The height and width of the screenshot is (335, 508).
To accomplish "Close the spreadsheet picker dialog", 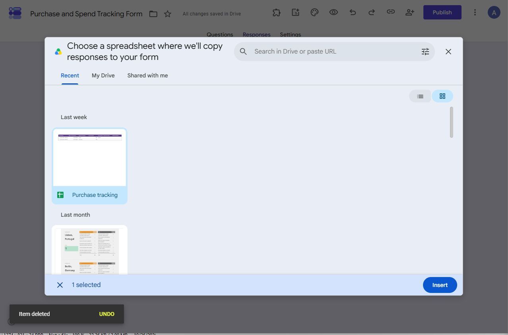I will coord(448,52).
